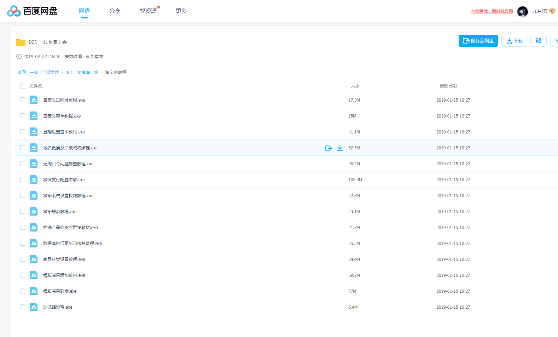Open the 更多 menu
Image resolution: width=558 pixels, height=337 pixels.
[x=181, y=11]
